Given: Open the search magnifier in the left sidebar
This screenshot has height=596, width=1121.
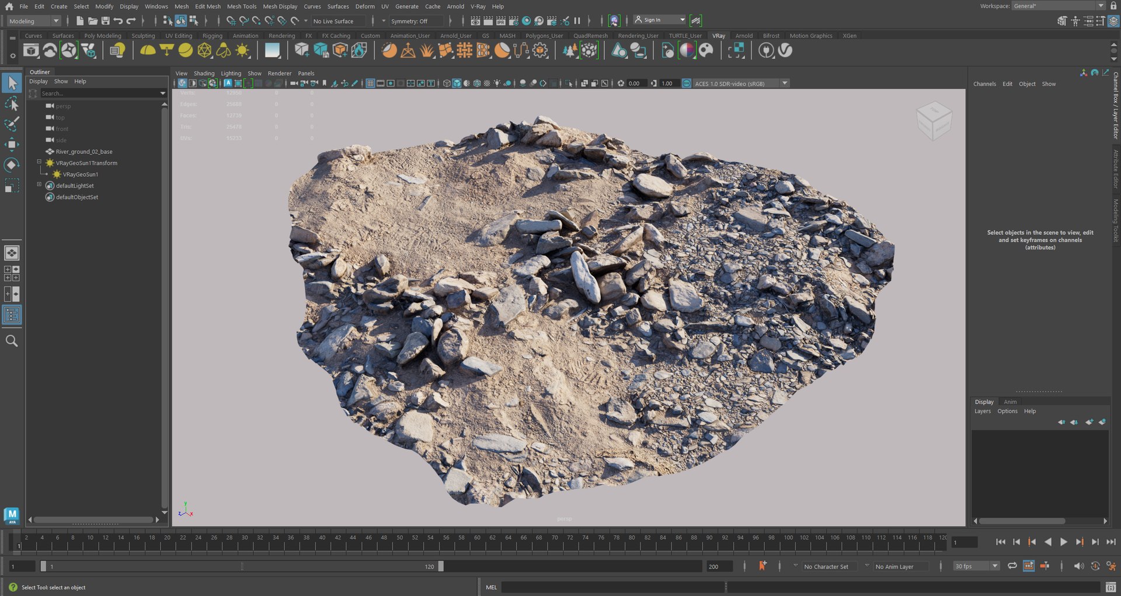Looking at the screenshot, I should (12, 341).
